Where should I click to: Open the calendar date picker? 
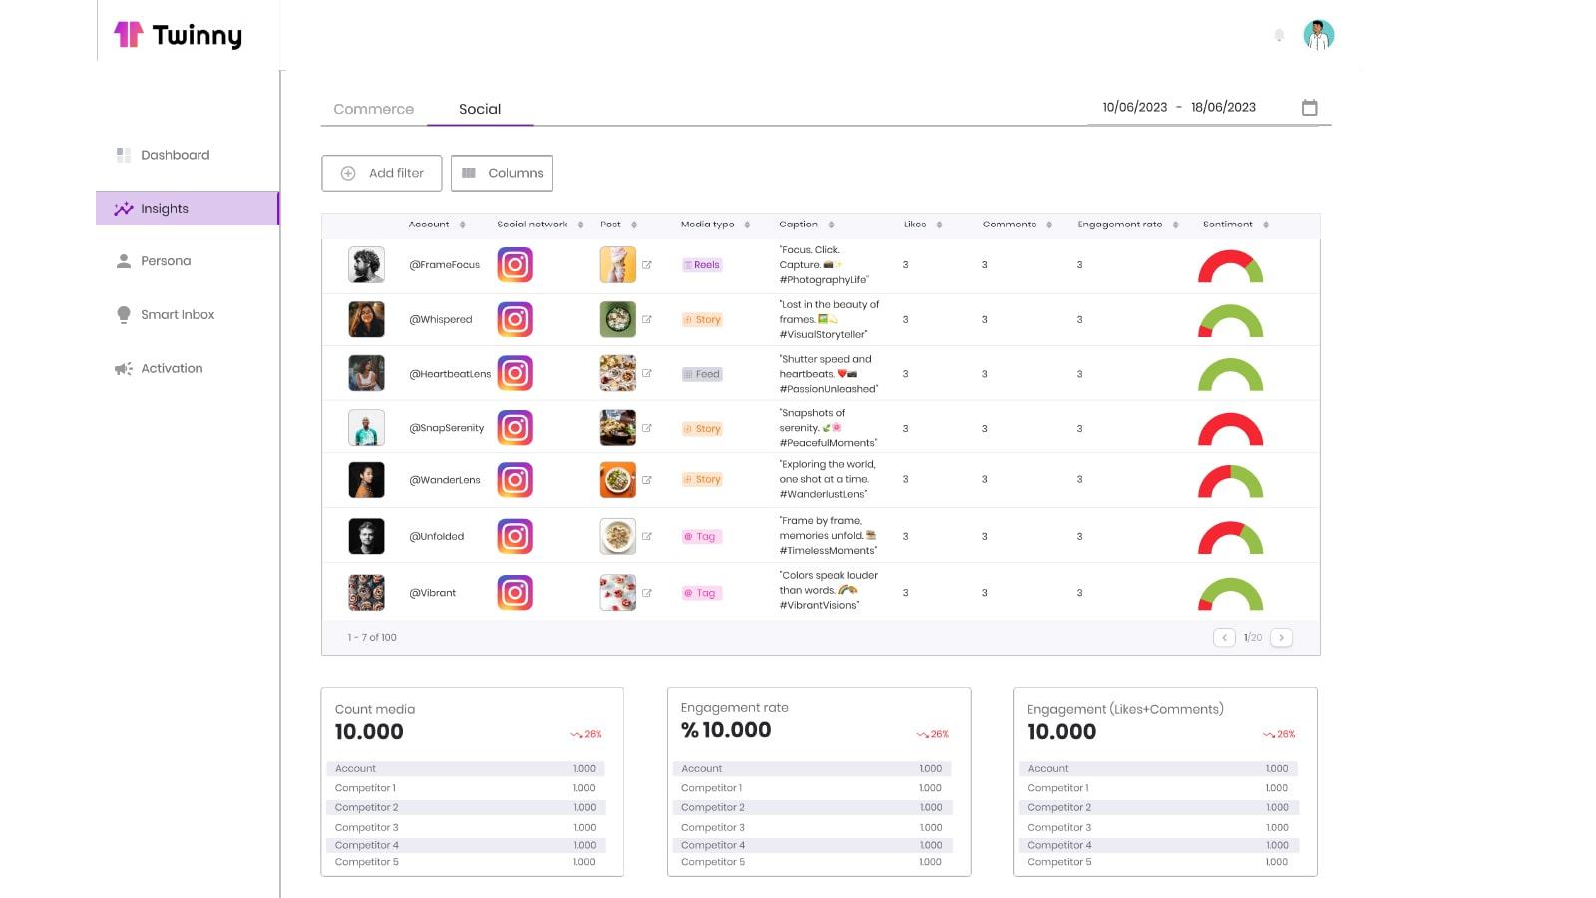(1309, 107)
